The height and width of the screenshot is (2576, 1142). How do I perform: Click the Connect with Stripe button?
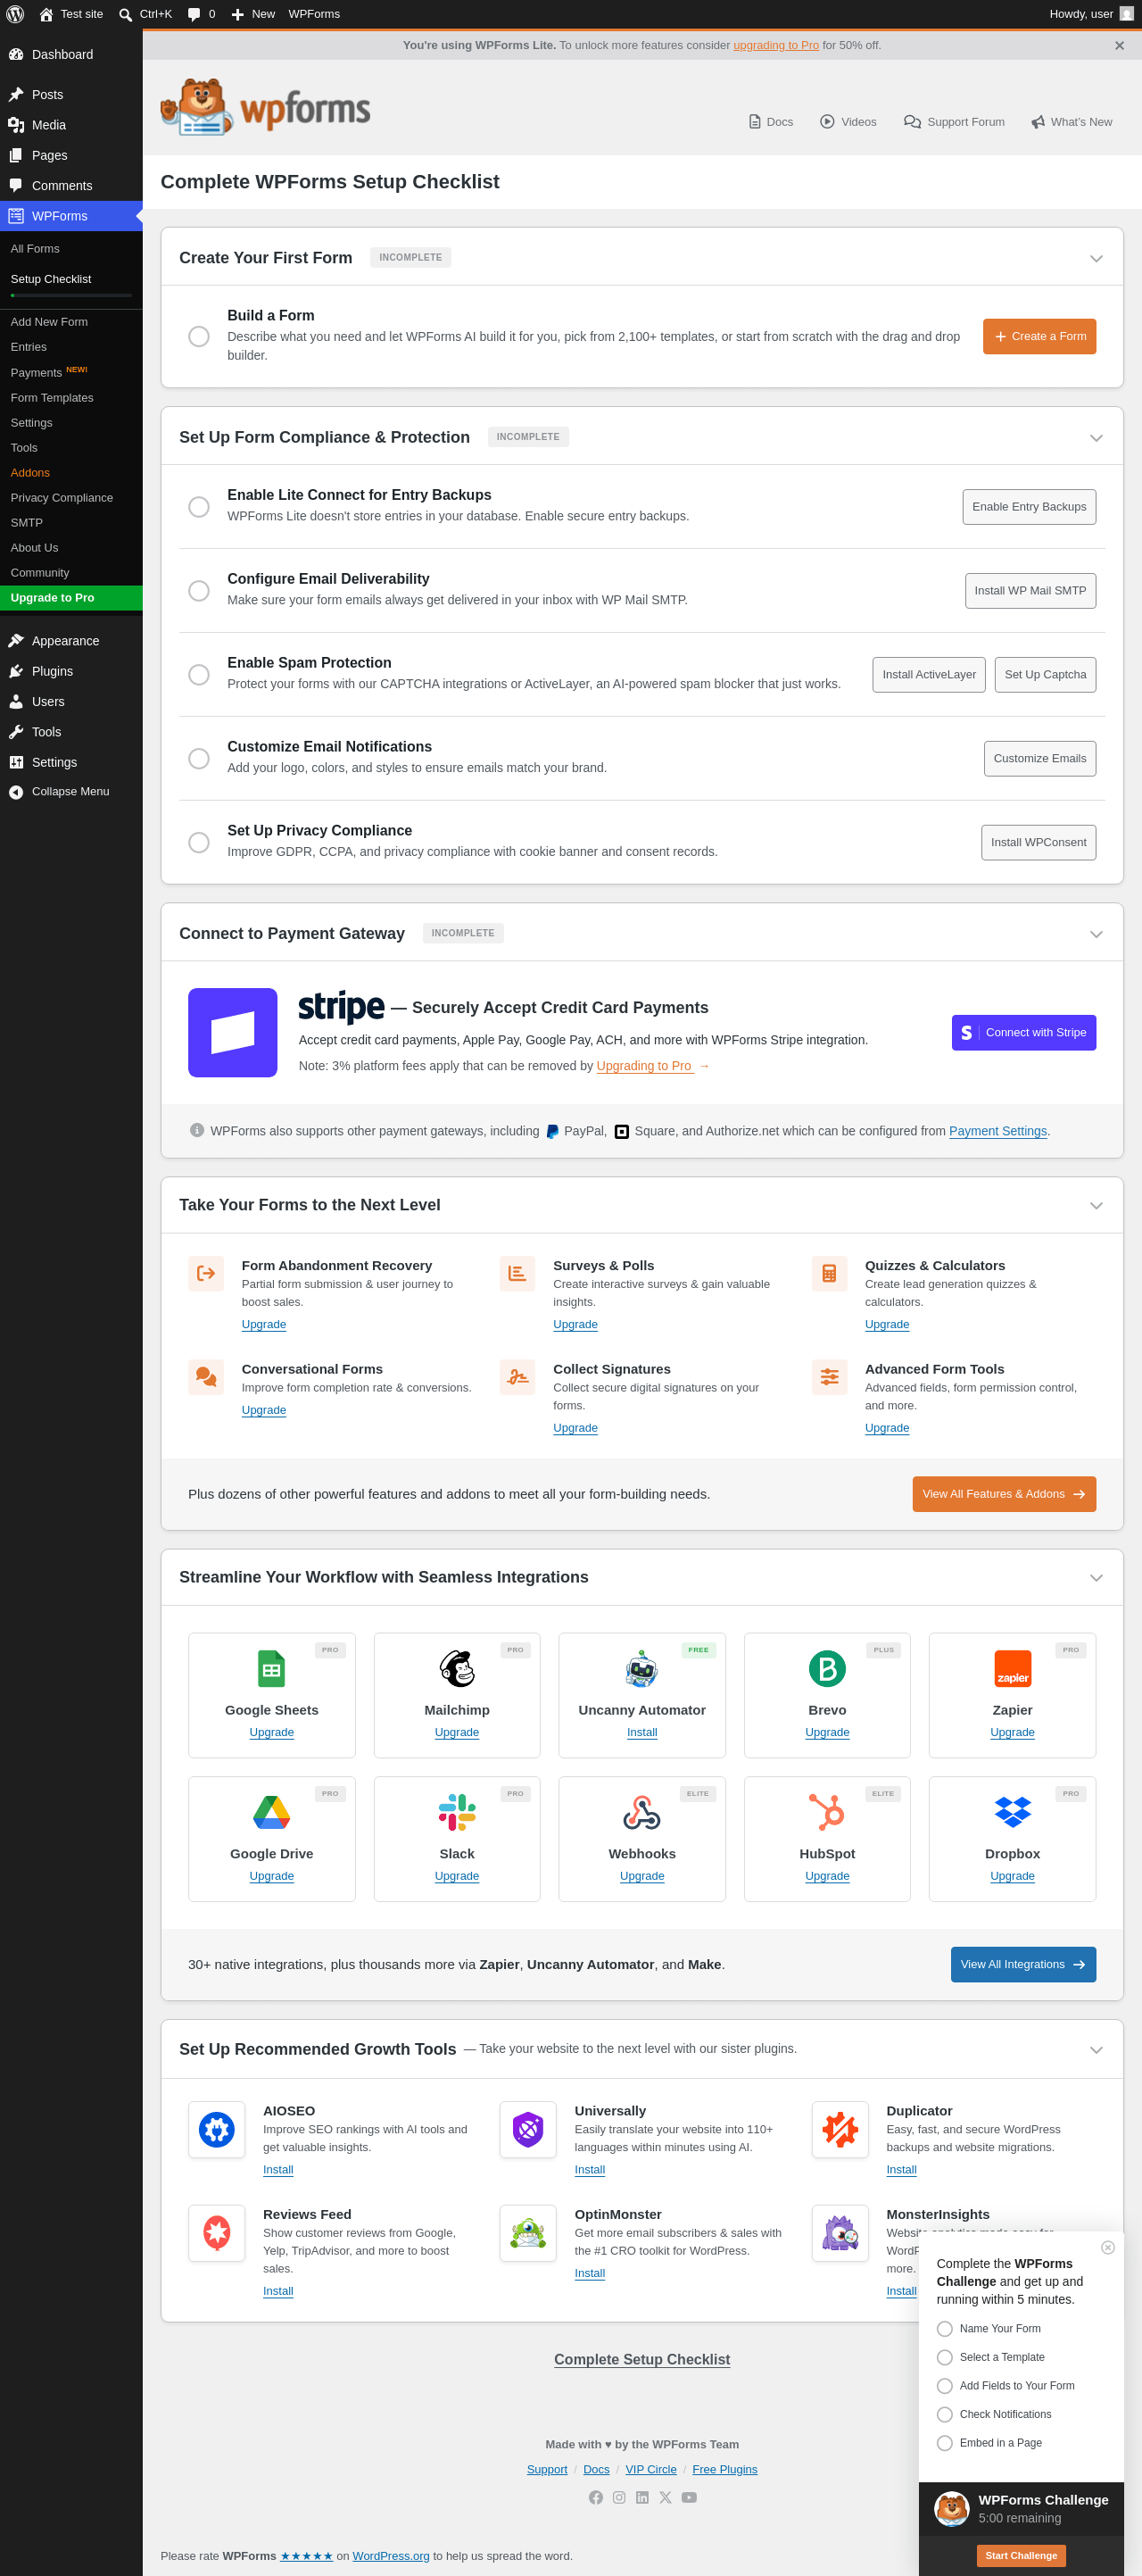(1023, 1032)
